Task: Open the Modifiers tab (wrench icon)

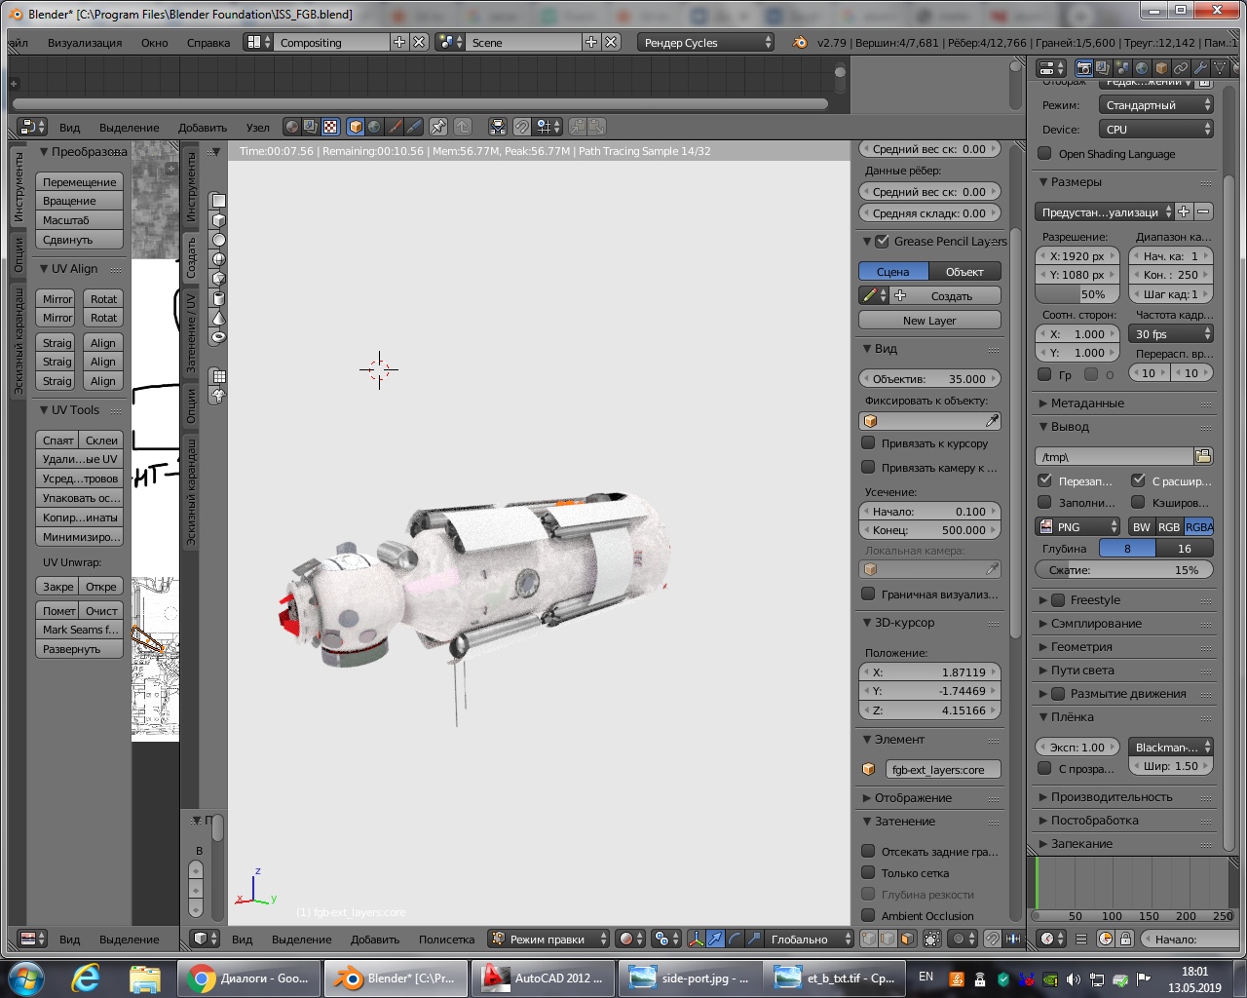Action: tap(1200, 68)
